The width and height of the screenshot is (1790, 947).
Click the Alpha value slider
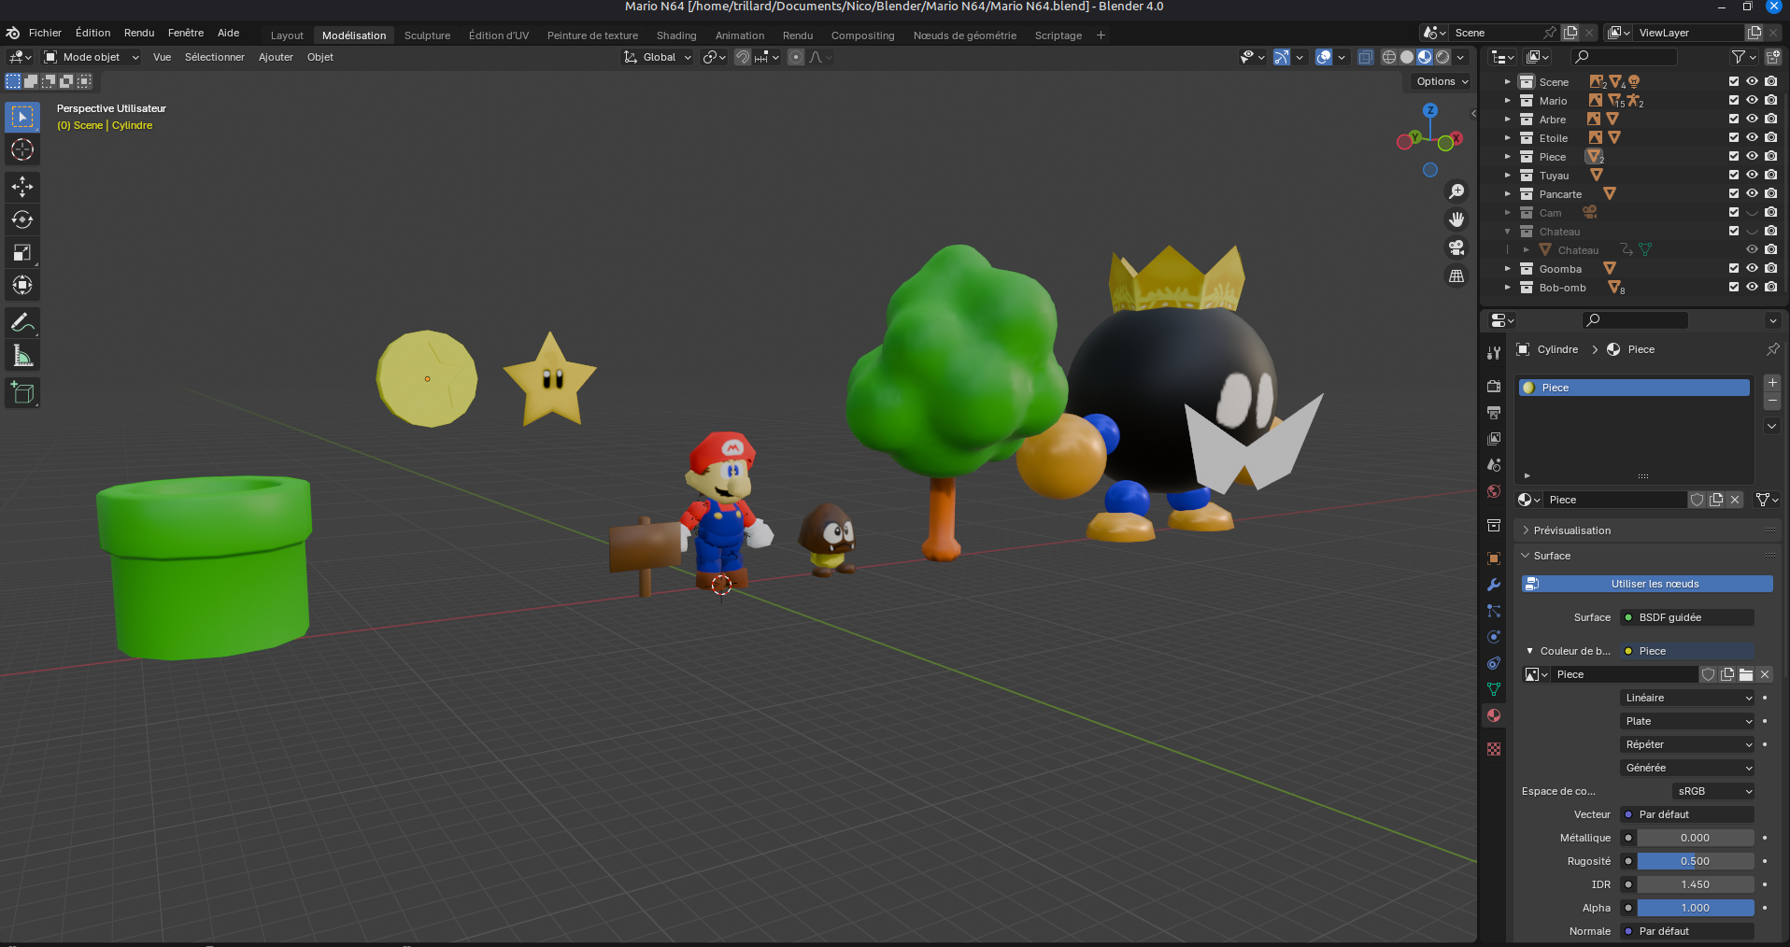click(1695, 908)
